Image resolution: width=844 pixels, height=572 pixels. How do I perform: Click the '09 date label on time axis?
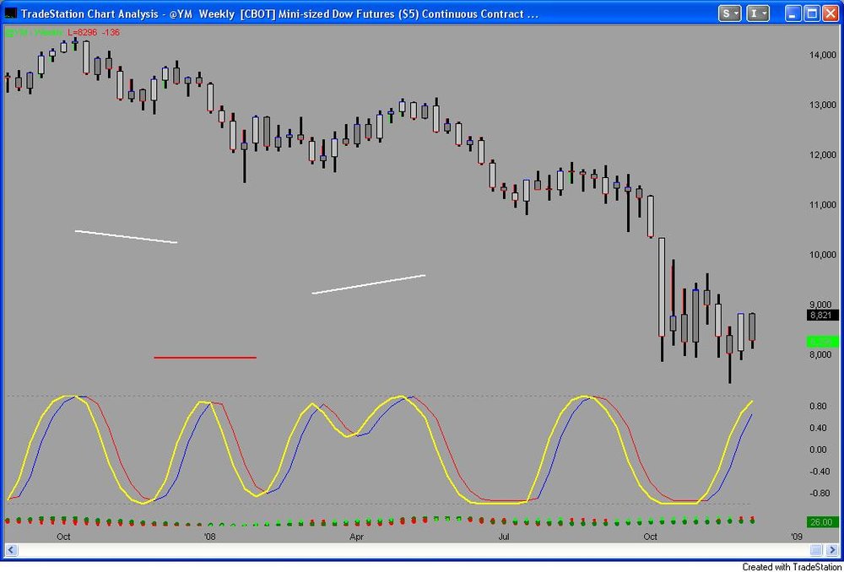pyautogui.click(x=798, y=537)
